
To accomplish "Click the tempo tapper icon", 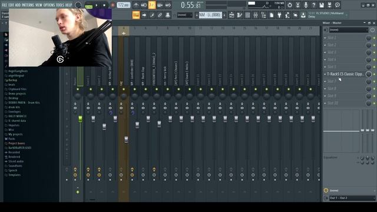I will [x=287, y=15].
